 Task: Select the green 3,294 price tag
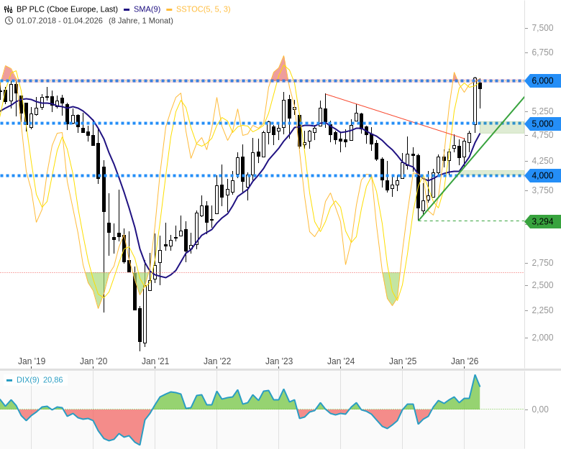click(x=542, y=221)
